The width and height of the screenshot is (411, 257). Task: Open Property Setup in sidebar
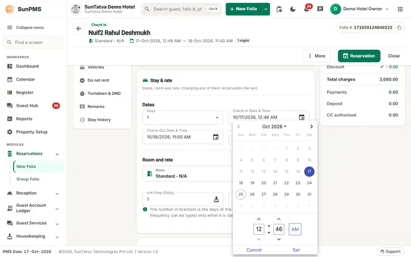click(33, 132)
